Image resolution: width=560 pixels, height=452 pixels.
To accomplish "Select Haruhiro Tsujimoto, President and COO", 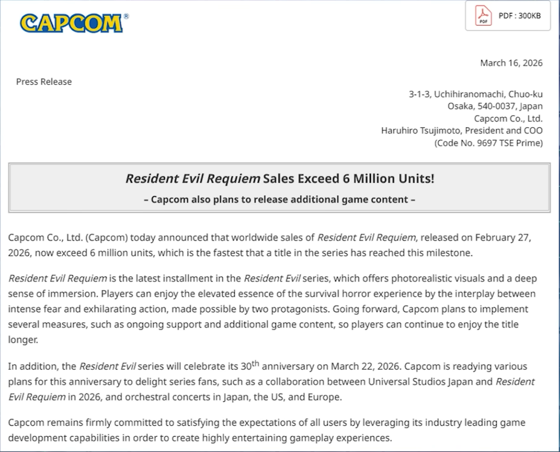I will [x=462, y=131].
